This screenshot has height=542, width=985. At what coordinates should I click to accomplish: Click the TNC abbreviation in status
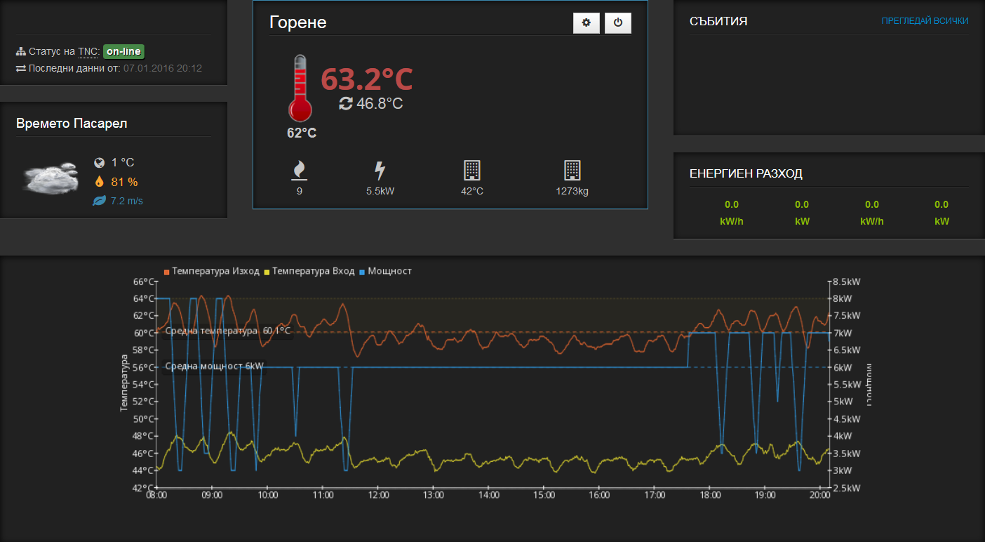pos(88,52)
